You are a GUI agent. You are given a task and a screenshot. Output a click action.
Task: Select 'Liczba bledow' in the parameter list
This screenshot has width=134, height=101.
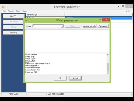pos(31,54)
